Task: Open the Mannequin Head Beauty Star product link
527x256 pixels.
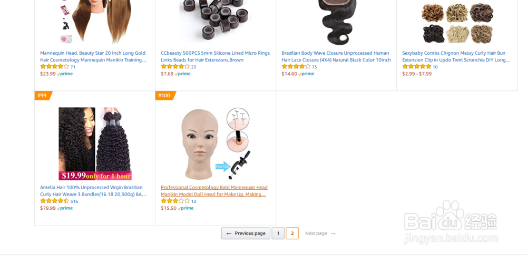Action: (x=93, y=56)
